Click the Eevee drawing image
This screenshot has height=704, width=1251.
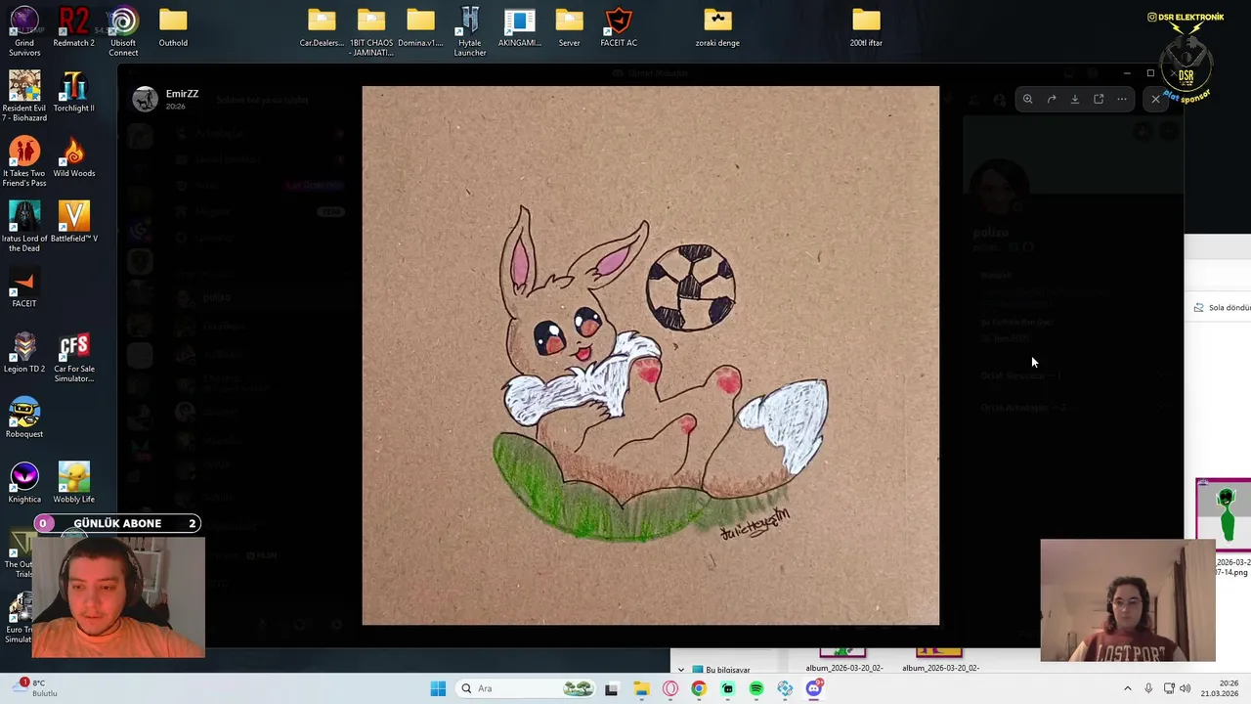[x=651, y=355]
